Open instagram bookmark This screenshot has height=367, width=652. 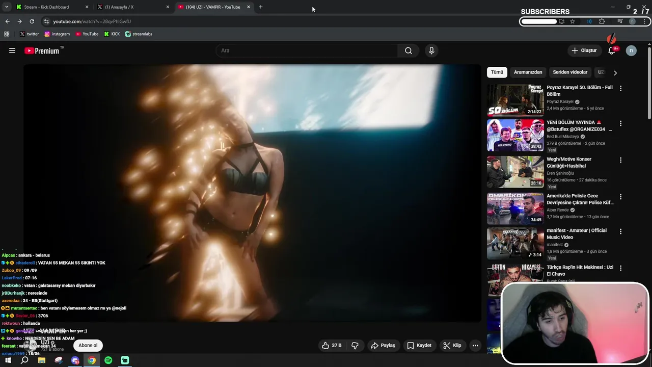click(57, 34)
